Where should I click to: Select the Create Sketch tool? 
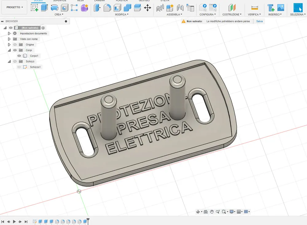pyautogui.click(x=34, y=8)
